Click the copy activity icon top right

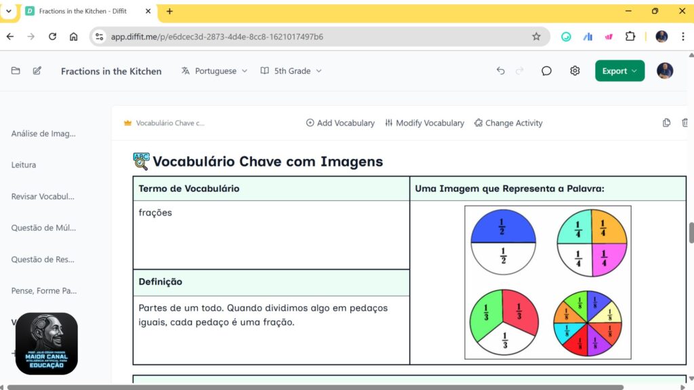(667, 123)
